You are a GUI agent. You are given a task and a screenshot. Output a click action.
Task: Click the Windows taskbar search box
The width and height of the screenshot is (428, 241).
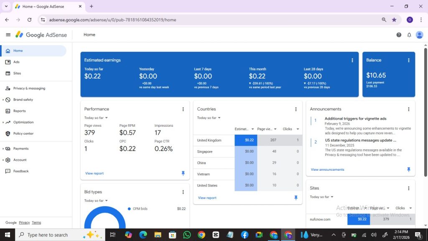47,235
